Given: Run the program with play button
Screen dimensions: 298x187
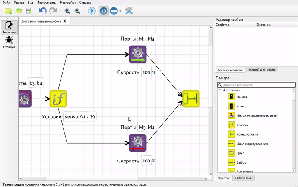Looking at the screenshot, I should click(92, 11).
